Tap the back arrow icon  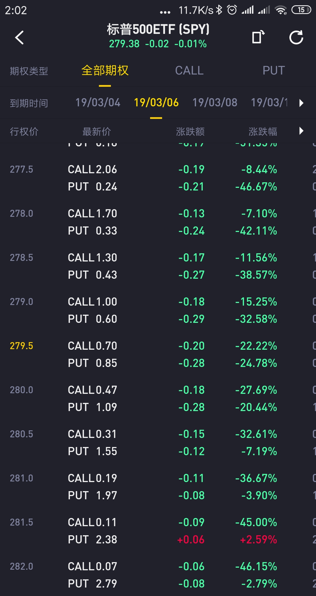pyautogui.click(x=19, y=37)
